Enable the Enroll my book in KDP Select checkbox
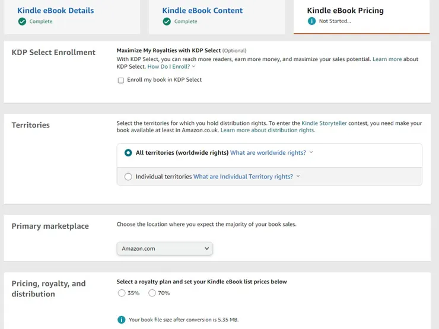Image resolution: width=439 pixels, height=329 pixels. pos(121,80)
